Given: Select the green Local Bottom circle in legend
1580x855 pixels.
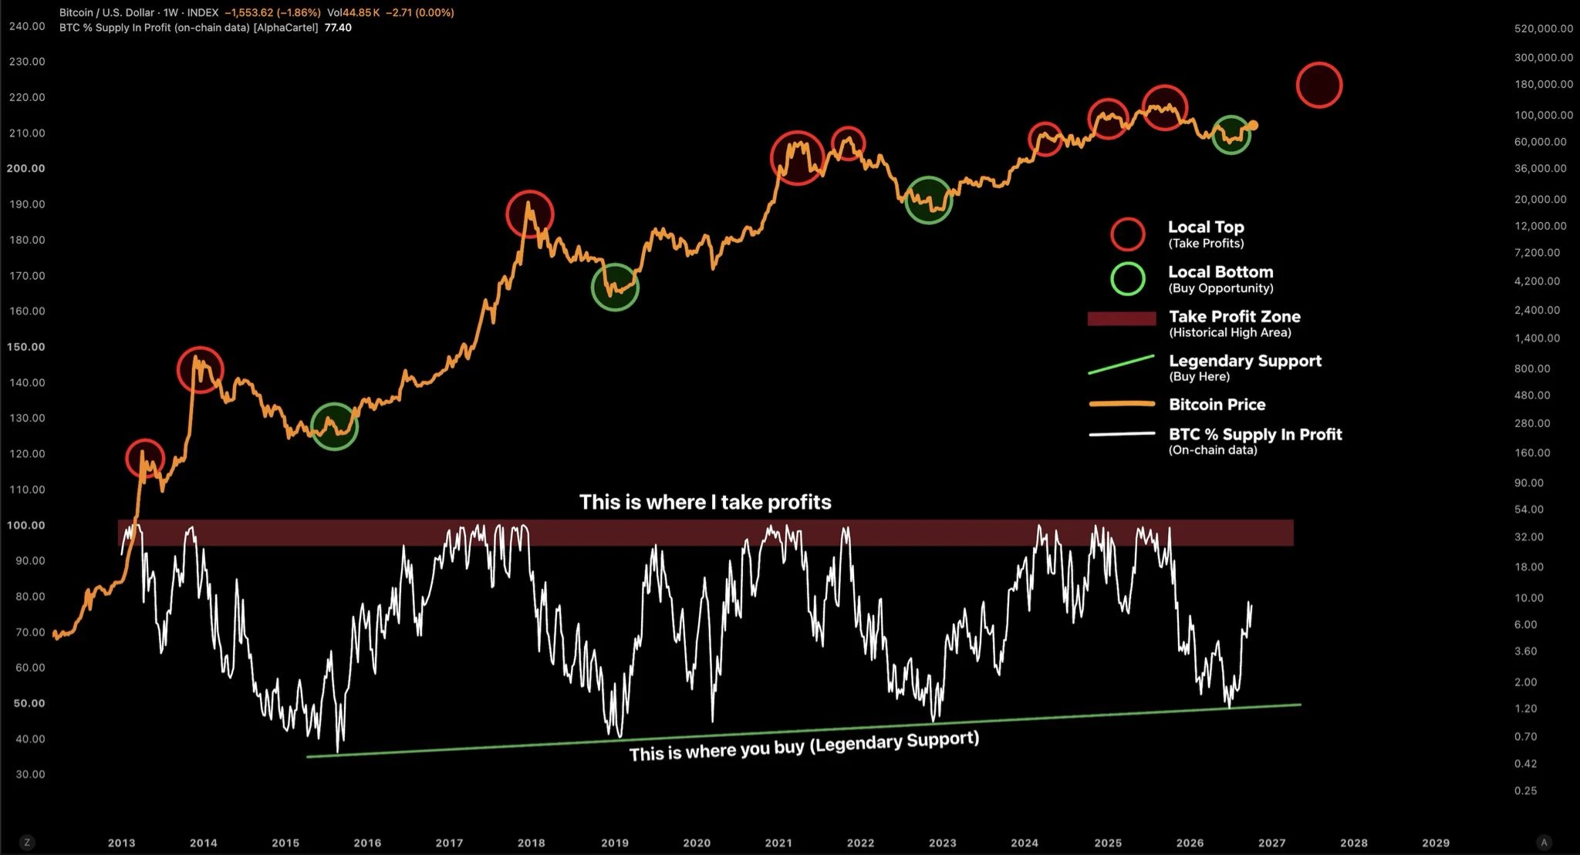Looking at the screenshot, I should pos(1127,278).
